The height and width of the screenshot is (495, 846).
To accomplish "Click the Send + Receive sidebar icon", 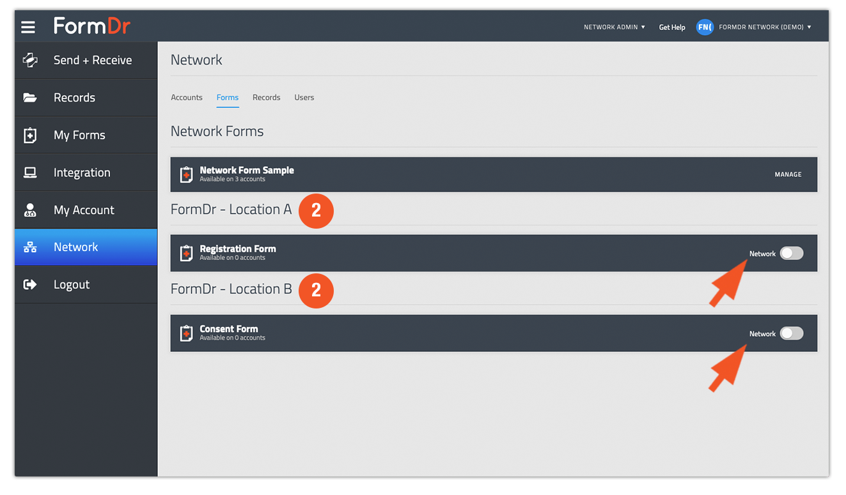I will point(30,60).
